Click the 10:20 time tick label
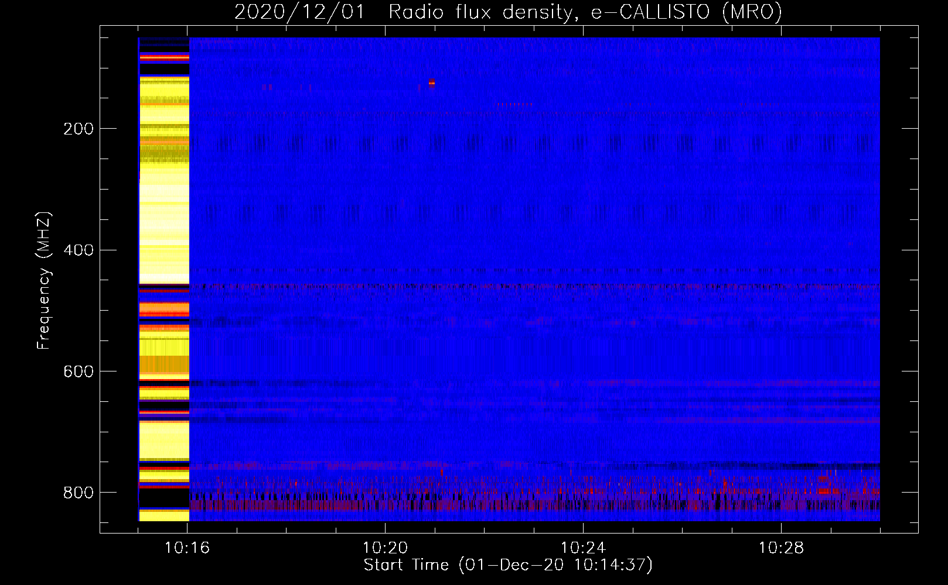The image size is (948, 585). (x=385, y=548)
